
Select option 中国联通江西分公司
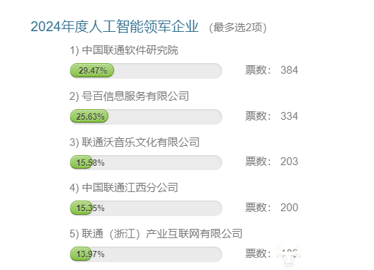click(124, 188)
